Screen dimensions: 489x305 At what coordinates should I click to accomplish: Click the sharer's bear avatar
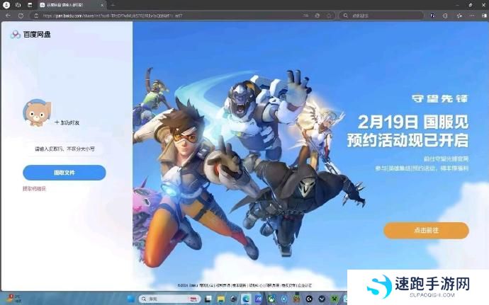37,113
